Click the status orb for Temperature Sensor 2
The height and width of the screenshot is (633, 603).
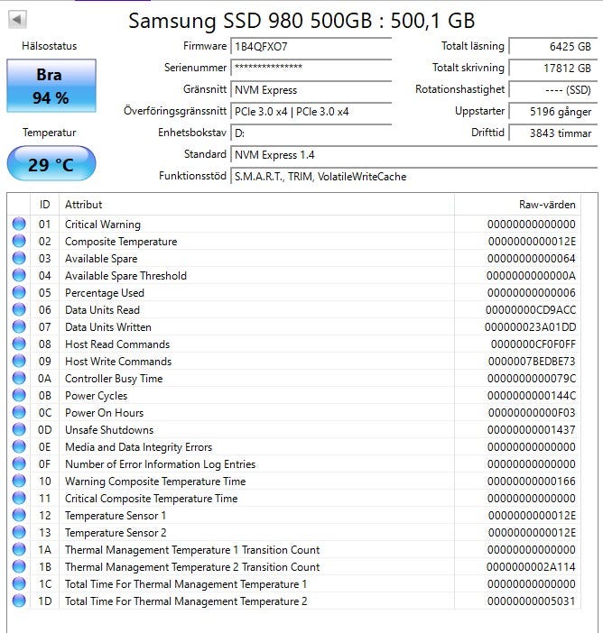19,533
